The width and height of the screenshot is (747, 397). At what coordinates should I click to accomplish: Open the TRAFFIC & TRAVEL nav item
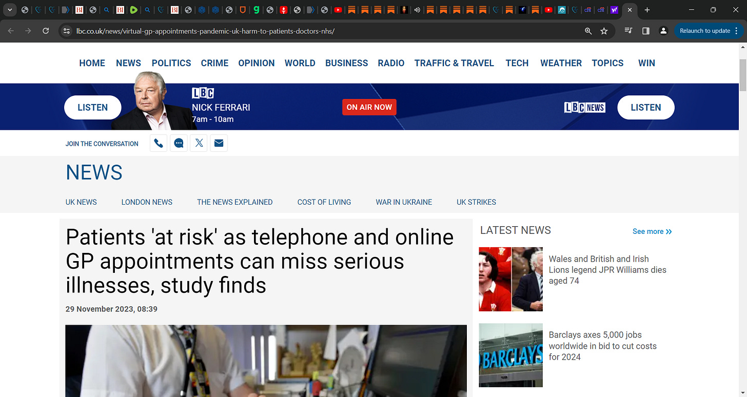click(454, 63)
